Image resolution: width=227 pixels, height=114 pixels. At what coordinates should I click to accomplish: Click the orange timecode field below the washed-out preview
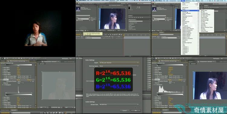5,113
